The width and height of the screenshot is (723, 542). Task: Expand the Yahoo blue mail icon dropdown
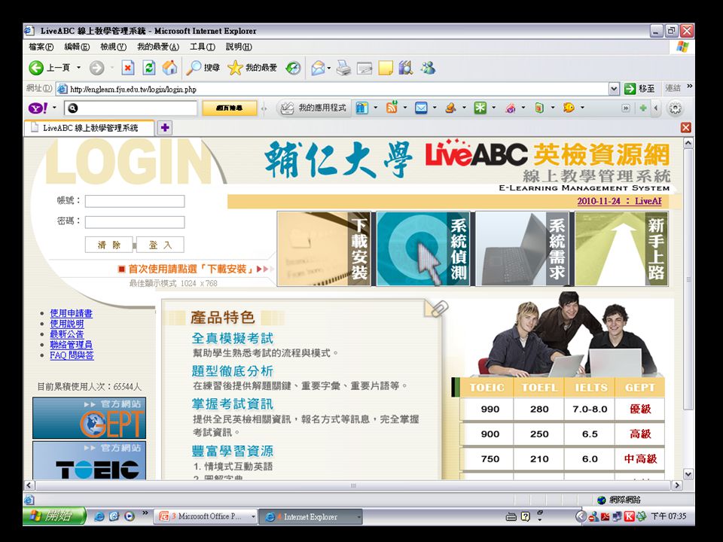click(435, 108)
